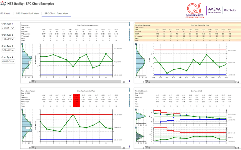Click the red alarm point on p-Chart Fraction
This screenshot has height=150, width=241.
73,114
